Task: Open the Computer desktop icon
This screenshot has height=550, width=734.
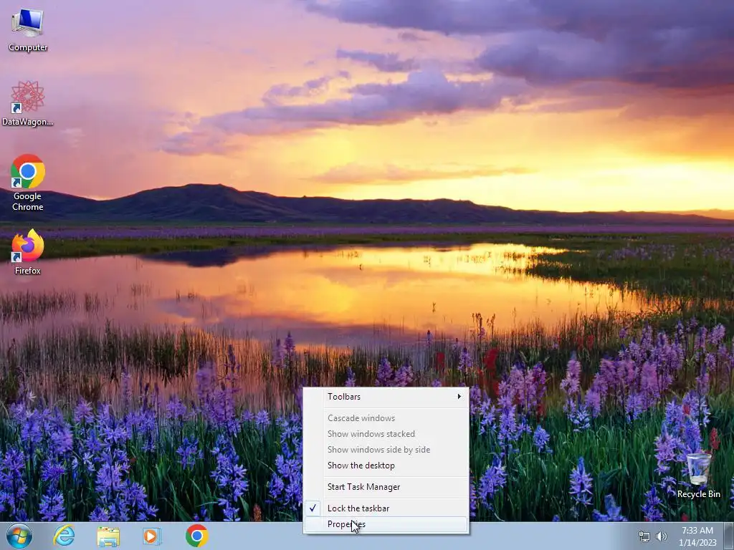Action: (28, 29)
